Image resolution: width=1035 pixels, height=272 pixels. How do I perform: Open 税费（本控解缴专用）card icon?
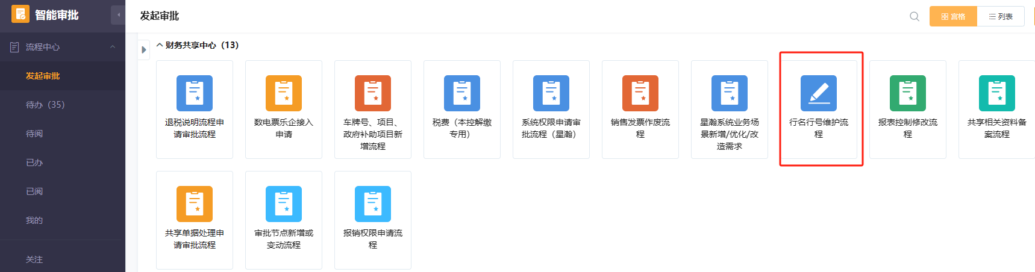point(462,93)
